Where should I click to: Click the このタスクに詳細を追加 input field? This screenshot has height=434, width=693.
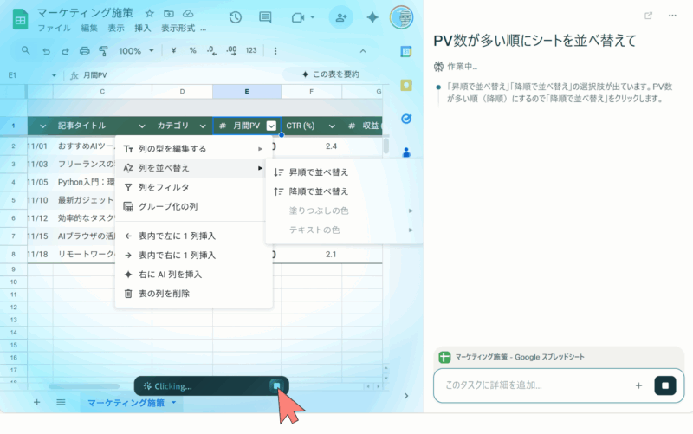coord(534,385)
